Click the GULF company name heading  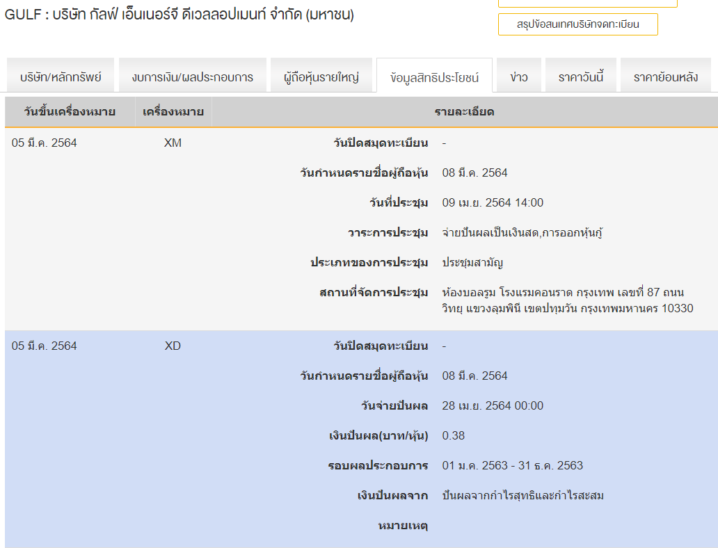(x=179, y=15)
